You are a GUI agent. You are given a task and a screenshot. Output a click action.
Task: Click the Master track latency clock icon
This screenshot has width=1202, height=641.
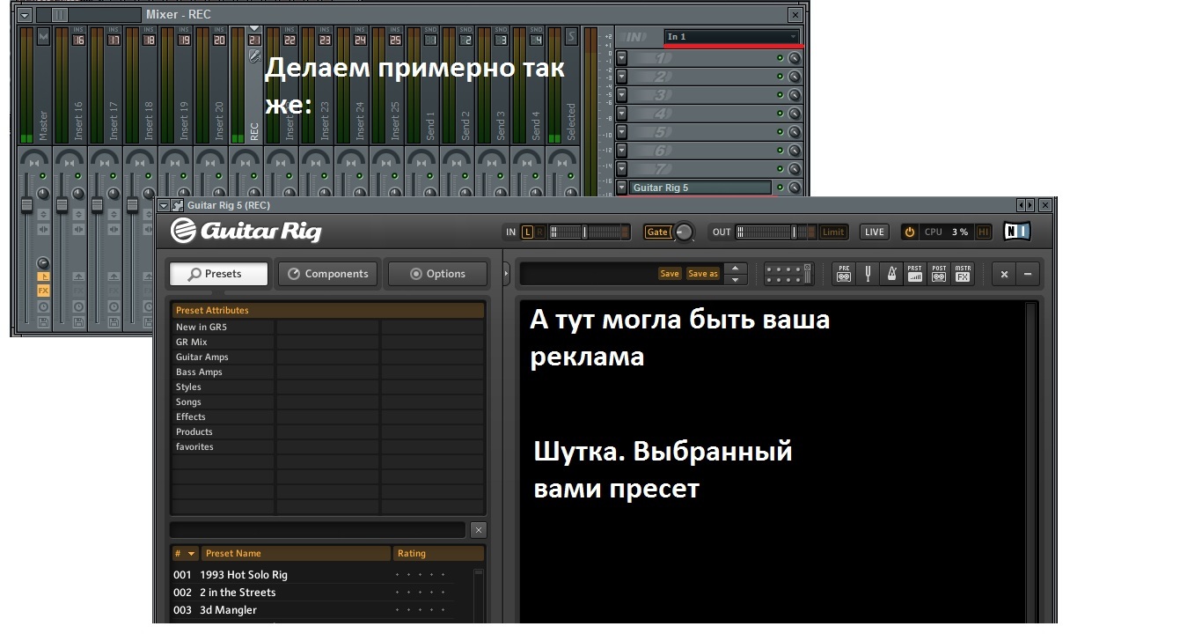pos(43,306)
